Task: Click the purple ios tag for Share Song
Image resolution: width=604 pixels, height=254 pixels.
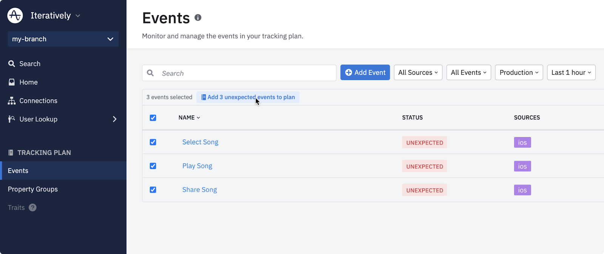Action: pos(522,190)
